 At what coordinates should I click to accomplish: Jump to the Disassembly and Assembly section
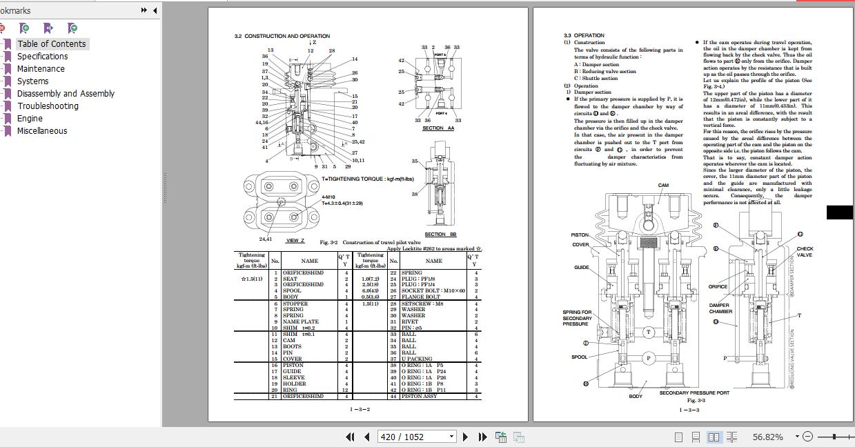pos(65,93)
